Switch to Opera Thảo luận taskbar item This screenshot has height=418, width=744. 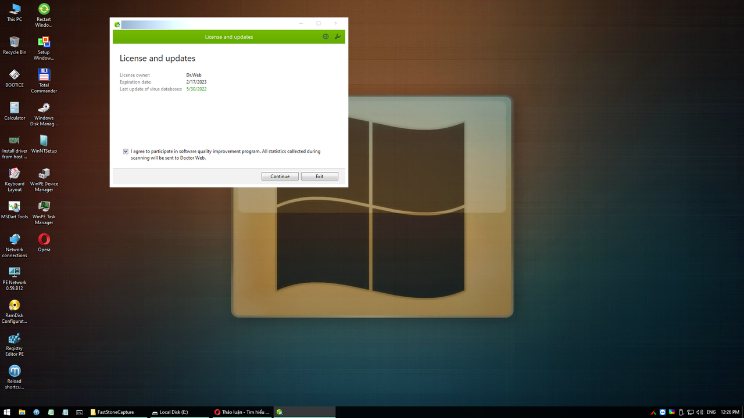[241, 412]
